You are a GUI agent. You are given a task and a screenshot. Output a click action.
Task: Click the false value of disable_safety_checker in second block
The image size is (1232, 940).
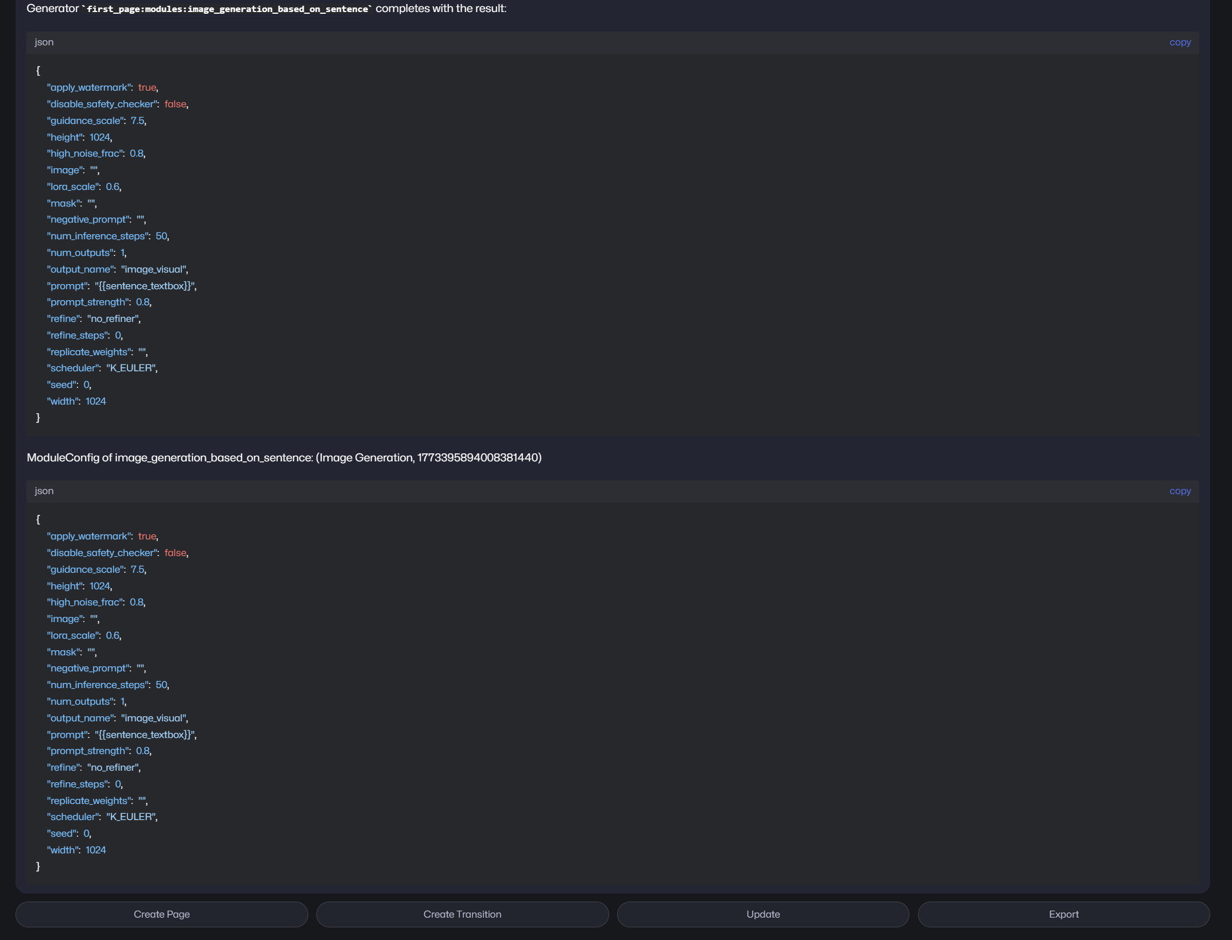[x=175, y=553]
